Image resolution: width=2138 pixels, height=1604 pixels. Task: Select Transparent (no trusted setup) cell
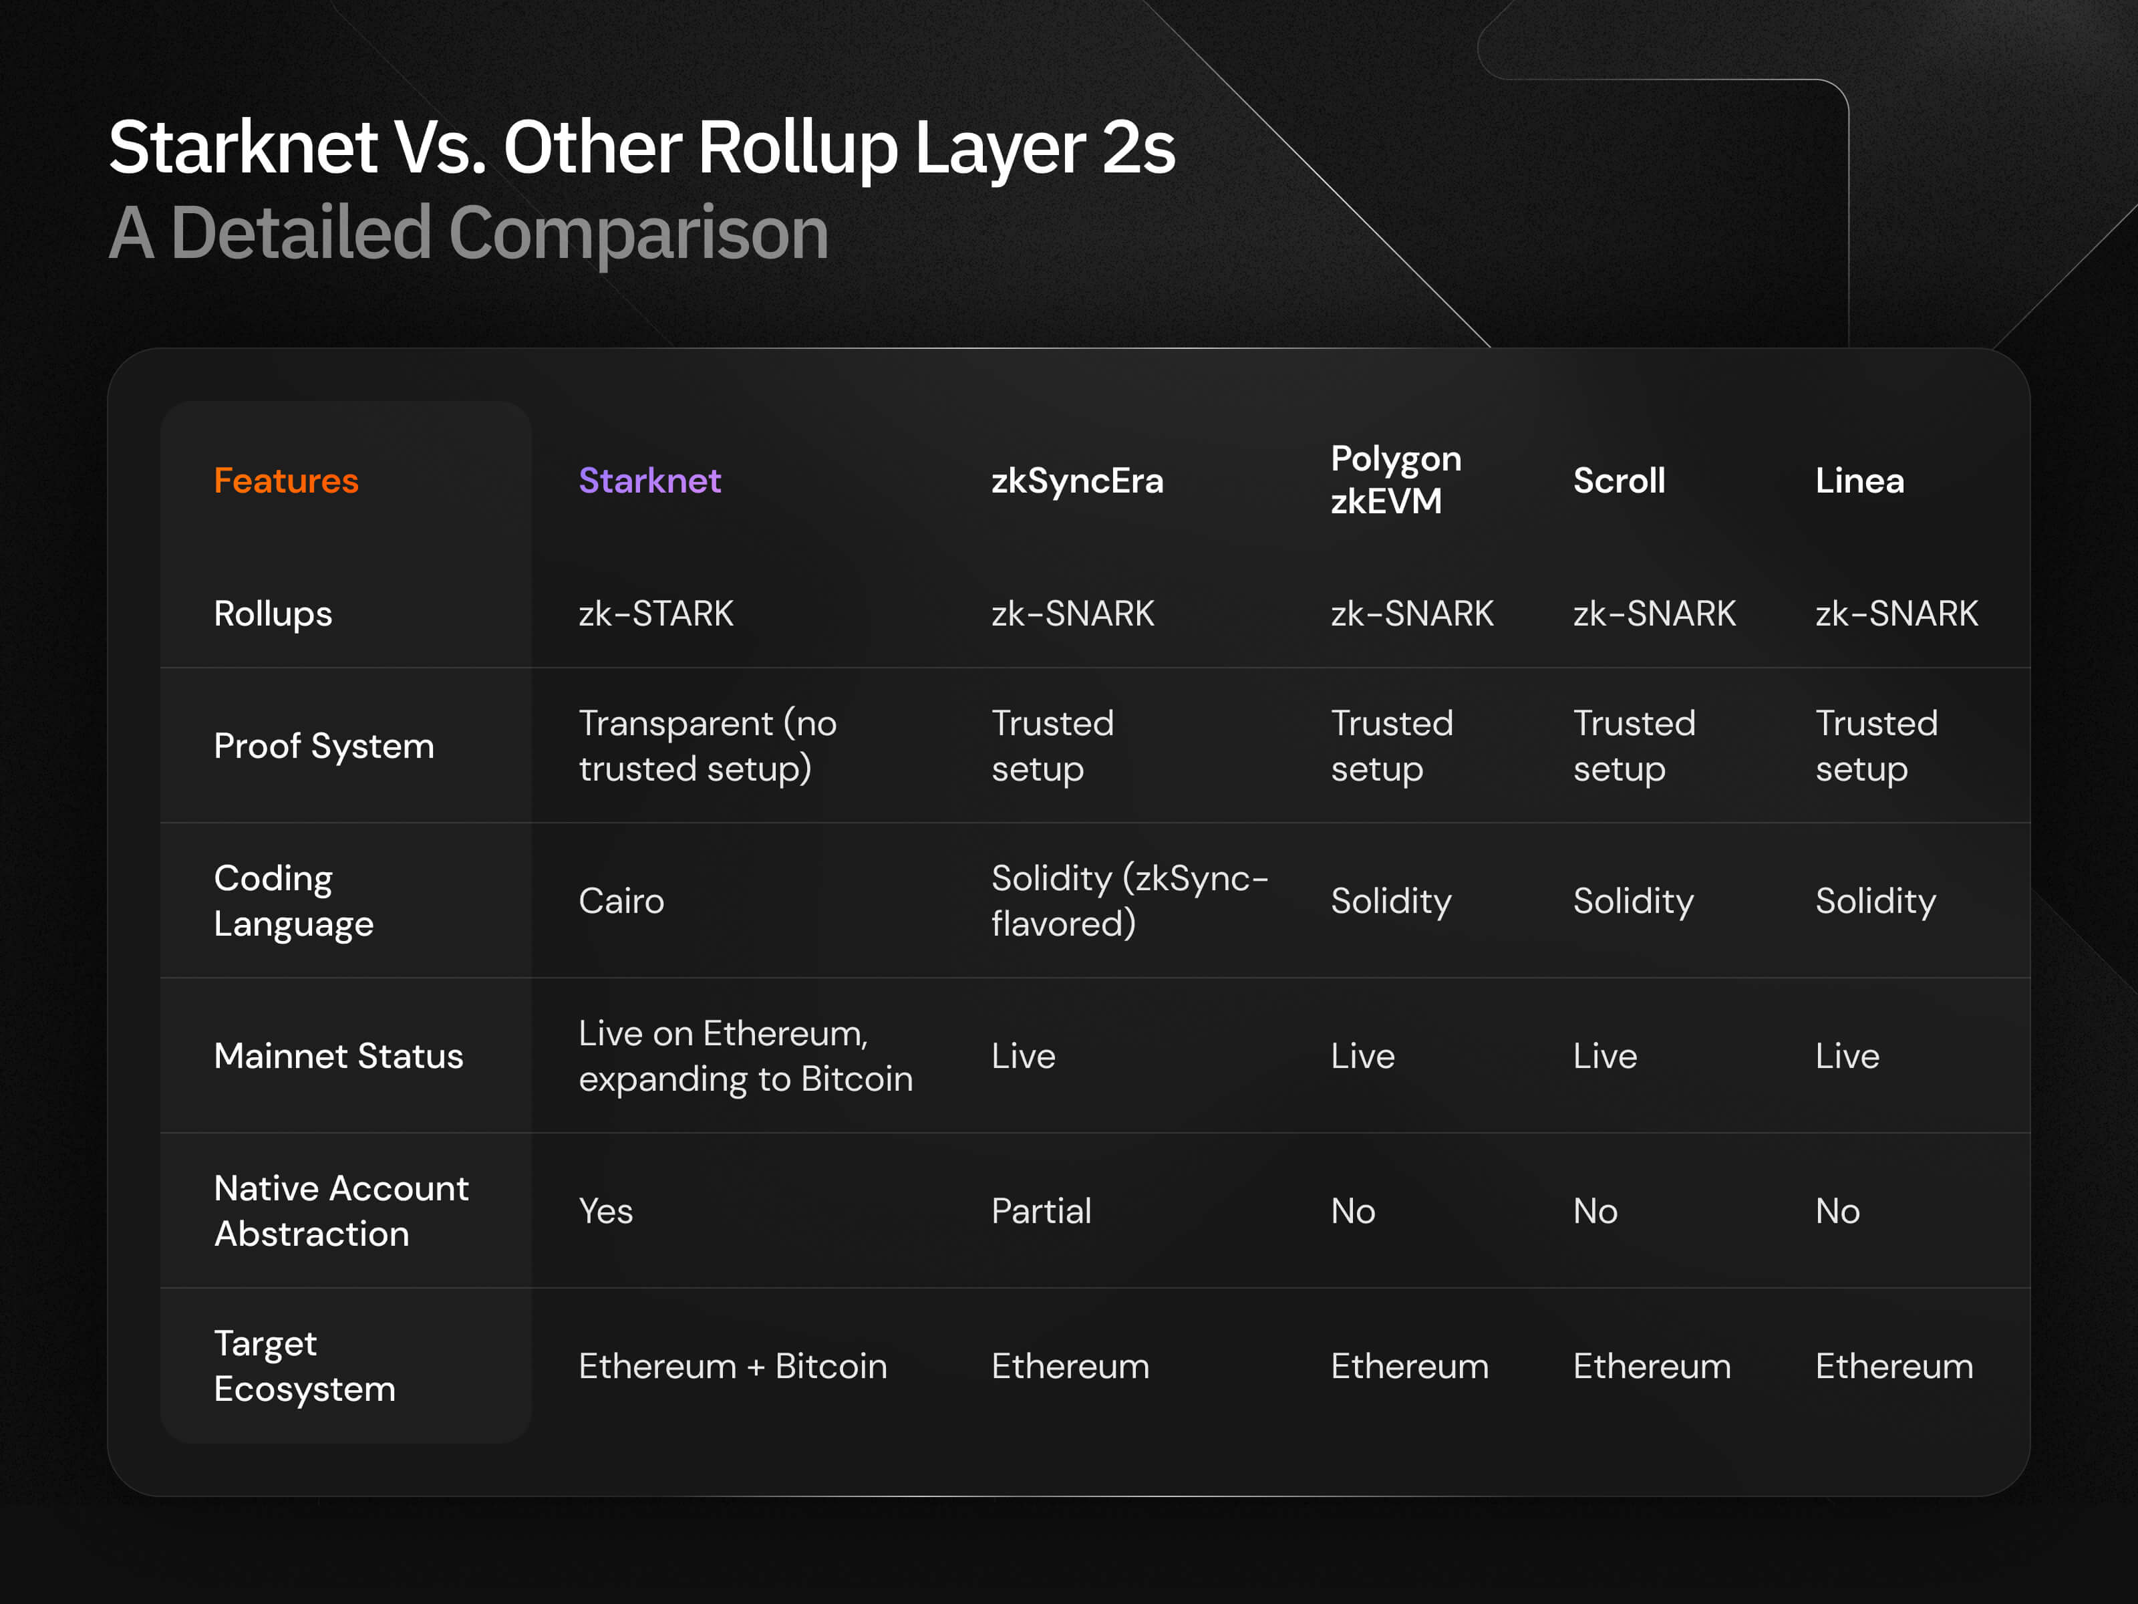pyautogui.click(x=707, y=747)
